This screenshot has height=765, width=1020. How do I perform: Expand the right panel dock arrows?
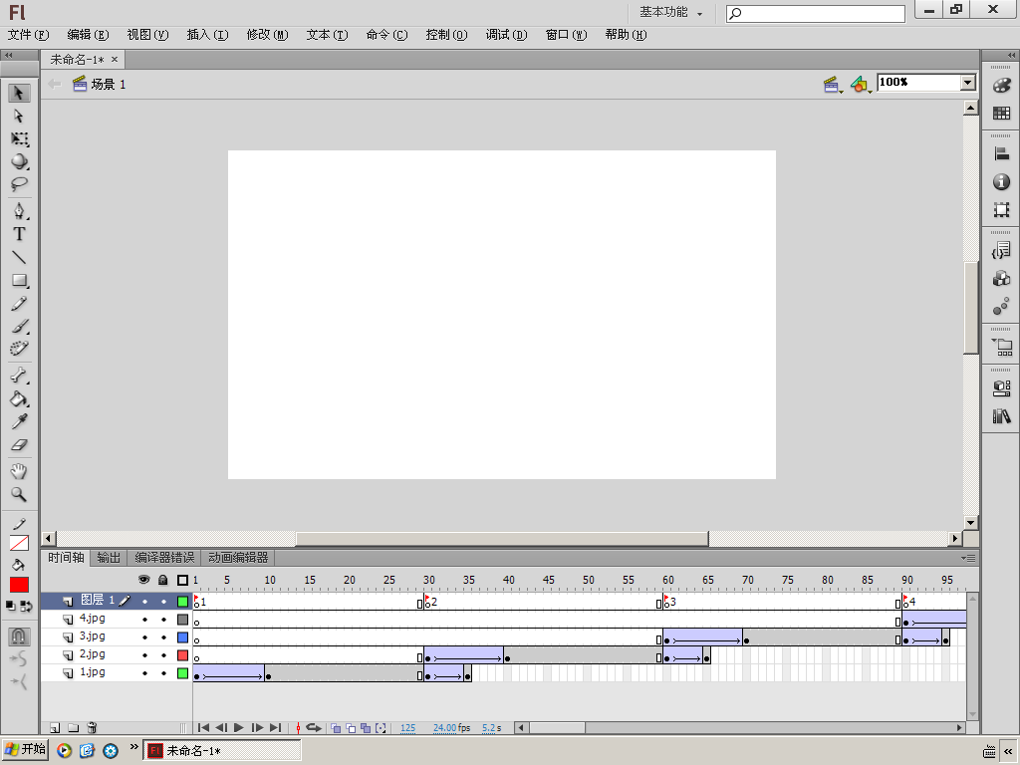(x=1011, y=56)
